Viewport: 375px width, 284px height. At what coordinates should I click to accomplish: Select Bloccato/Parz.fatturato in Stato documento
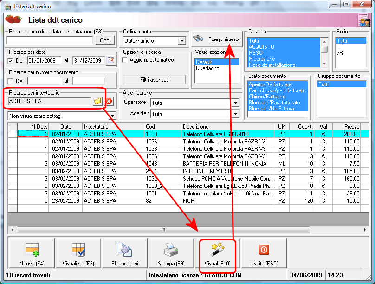pos(278,103)
